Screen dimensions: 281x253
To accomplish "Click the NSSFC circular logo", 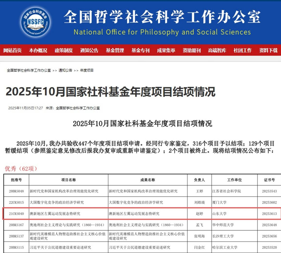I will pos(36,21).
